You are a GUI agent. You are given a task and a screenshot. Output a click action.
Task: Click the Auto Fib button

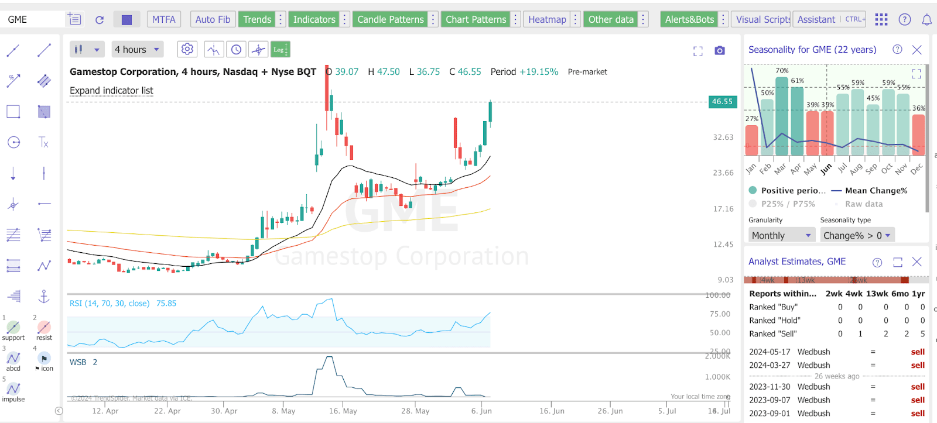coord(213,19)
